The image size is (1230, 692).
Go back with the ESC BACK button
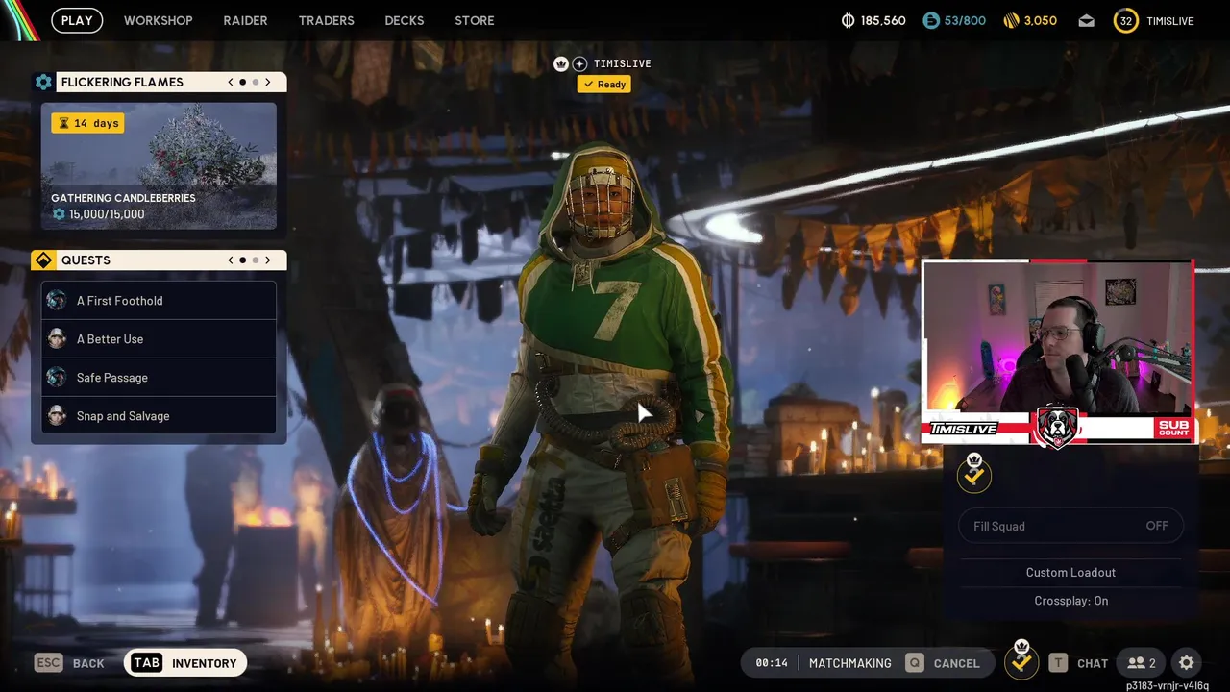coord(69,663)
